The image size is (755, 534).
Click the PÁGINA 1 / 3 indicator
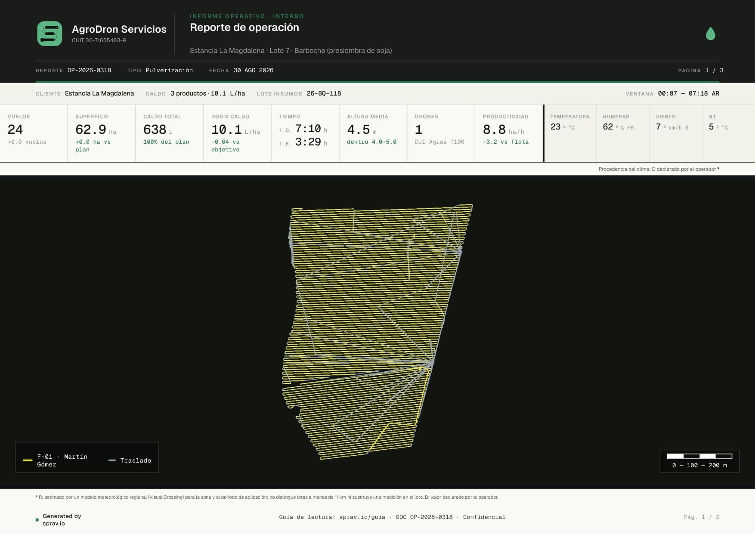click(701, 70)
